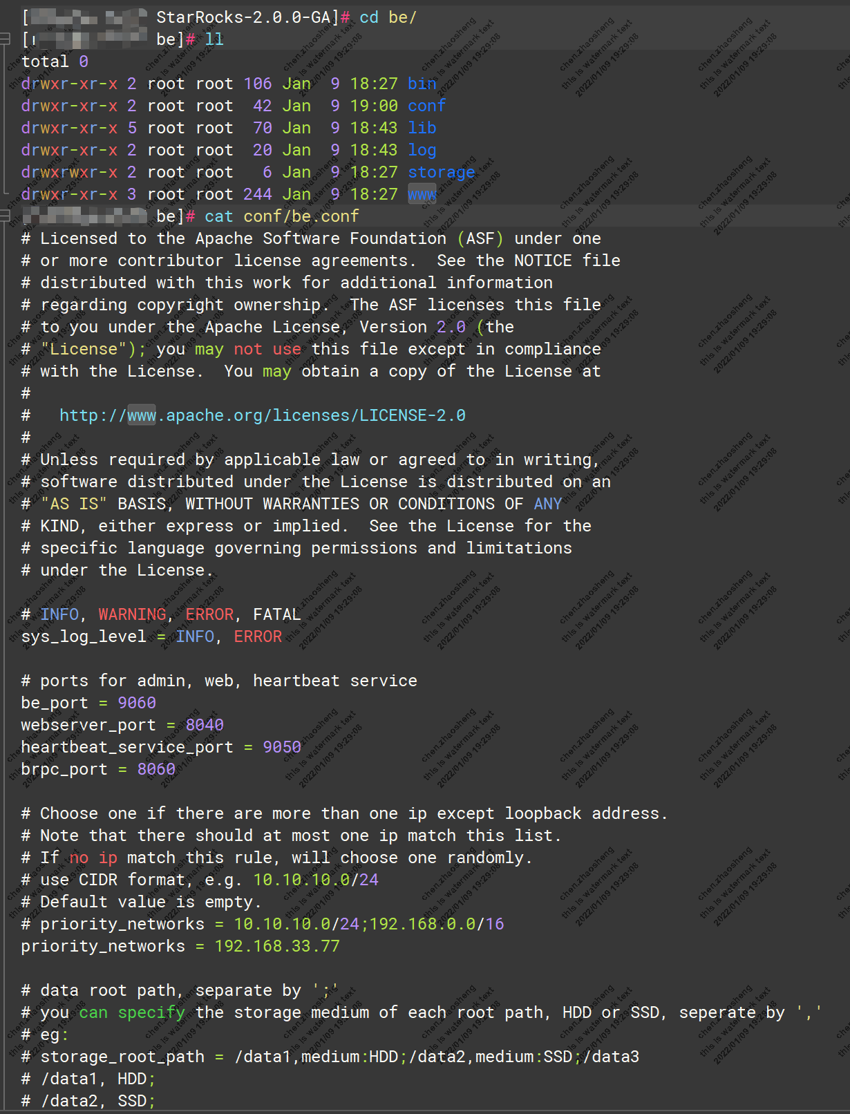
Task: Click the bin directory name
Action: click(422, 84)
